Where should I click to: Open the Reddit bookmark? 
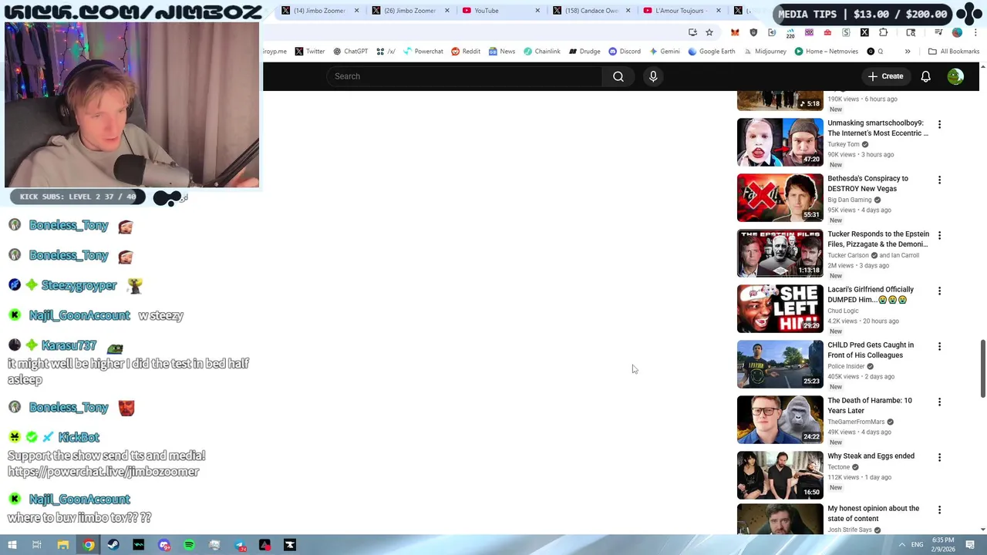coord(466,52)
